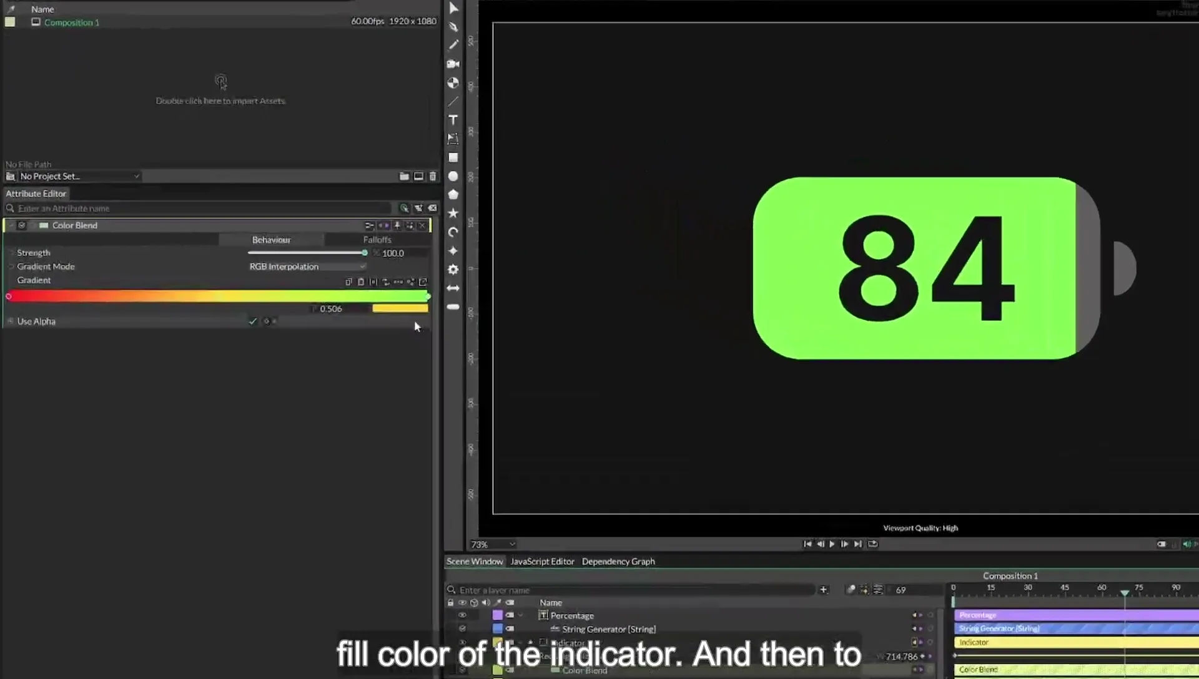The height and width of the screenshot is (679, 1199).
Task: Expand the Strength attribute options
Action: coord(11,253)
